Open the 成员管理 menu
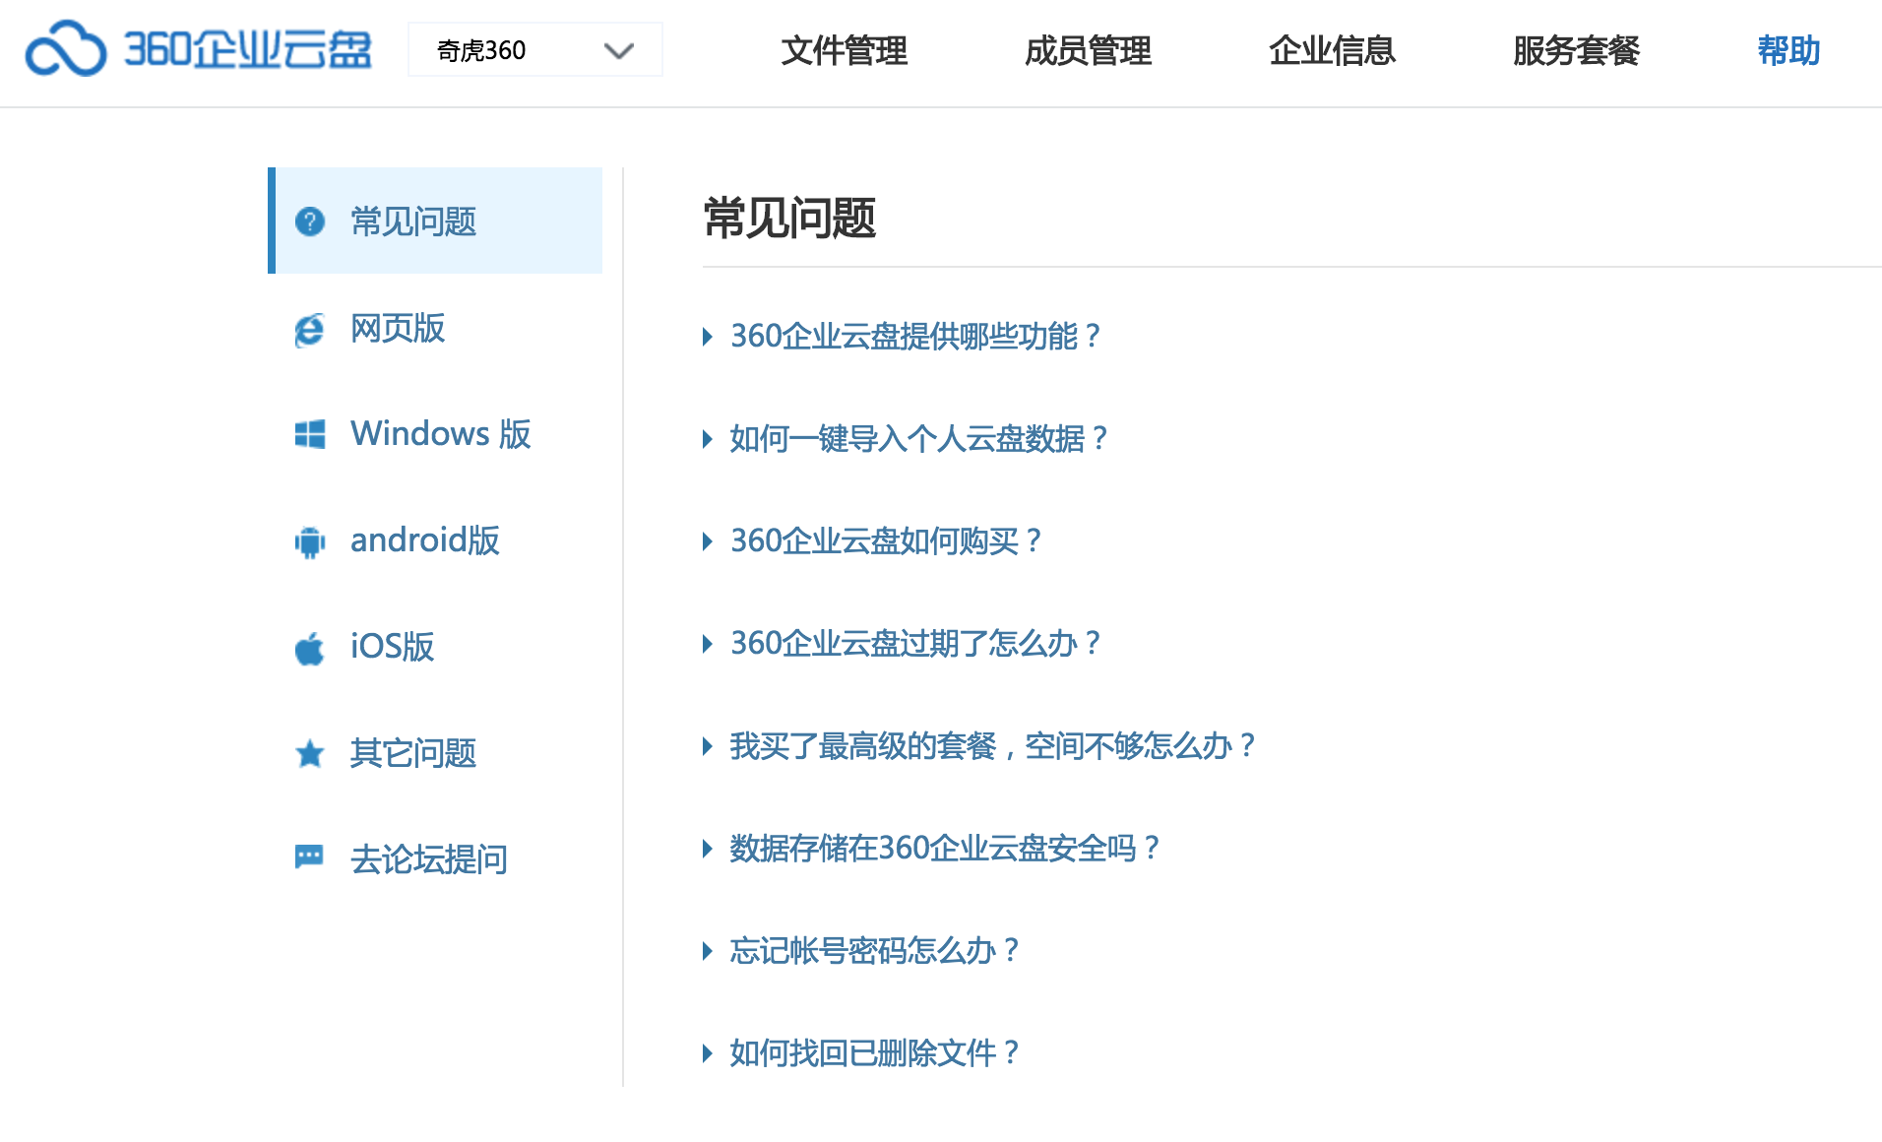Image resolution: width=1882 pixels, height=1142 pixels. (1088, 50)
